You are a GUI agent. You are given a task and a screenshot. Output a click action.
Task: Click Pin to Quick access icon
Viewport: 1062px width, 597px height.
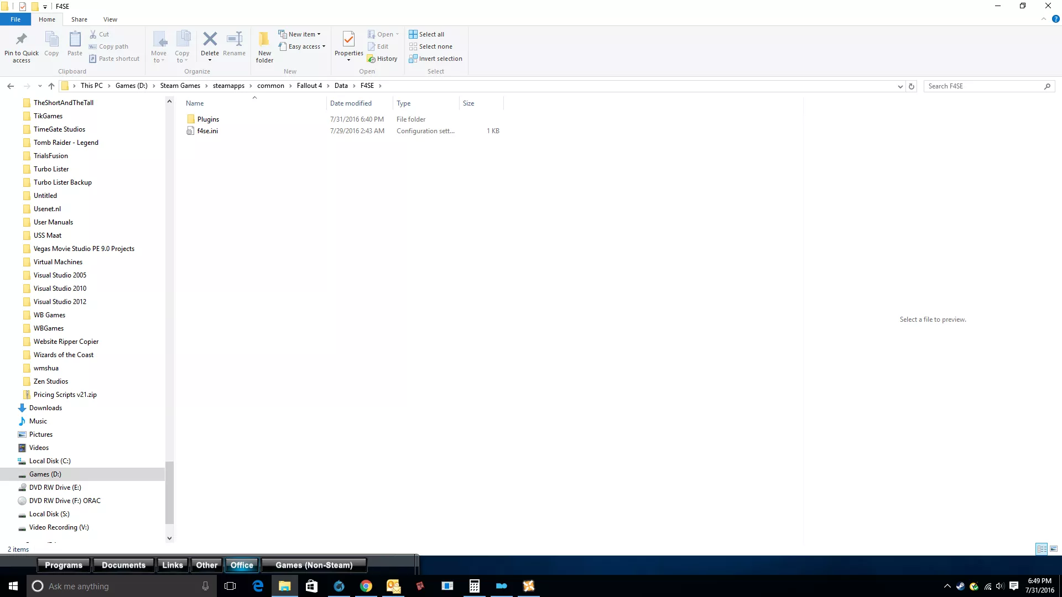22,39
